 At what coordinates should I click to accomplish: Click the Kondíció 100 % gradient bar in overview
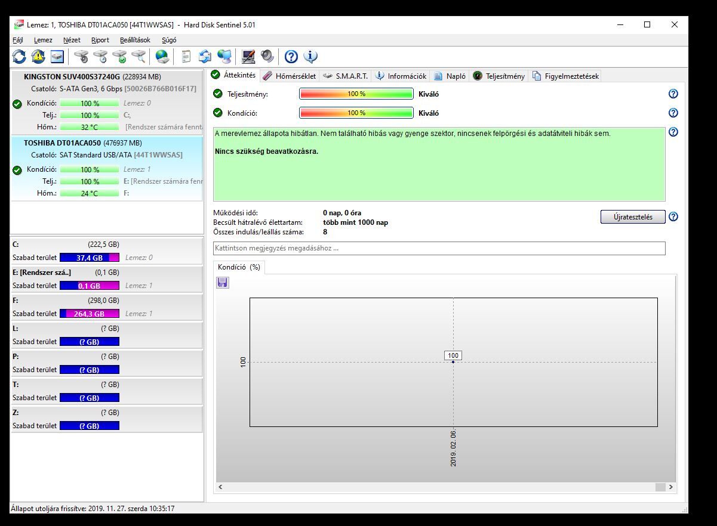click(x=356, y=113)
